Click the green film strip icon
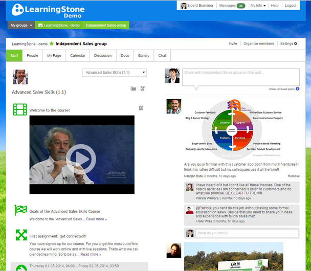The image size is (311, 271). click(x=20, y=109)
